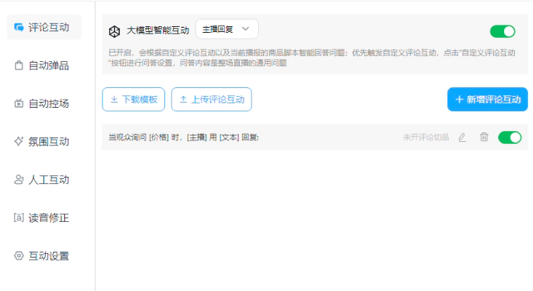Turn off the 价格 comment rule toggle
This screenshot has height=291, width=533.
[x=510, y=137]
